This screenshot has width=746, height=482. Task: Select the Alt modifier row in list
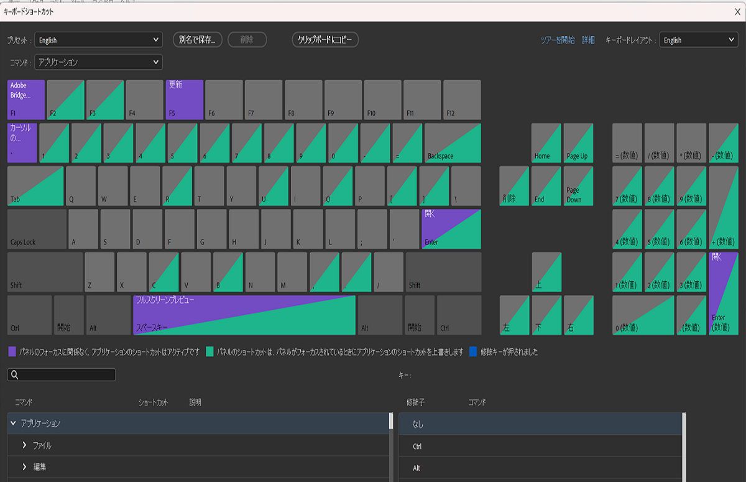(540, 468)
